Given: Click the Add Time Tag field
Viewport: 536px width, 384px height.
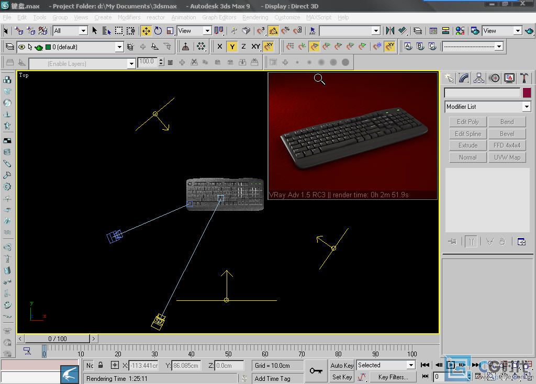Looking at the screenshot, I should pyautogui.click(x=277, y=379).
